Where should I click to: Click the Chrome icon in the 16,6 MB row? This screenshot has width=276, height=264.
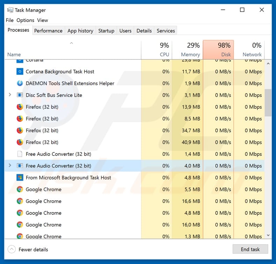coord(20,201)
